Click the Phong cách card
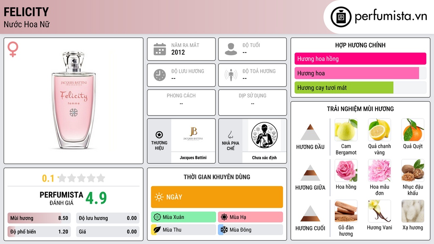434x244 pixels. [x=181, y=103]
